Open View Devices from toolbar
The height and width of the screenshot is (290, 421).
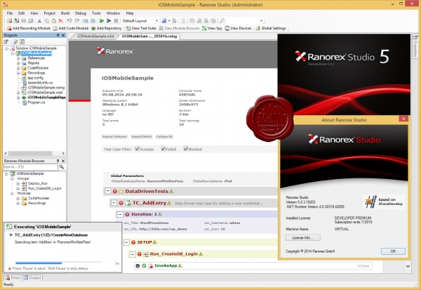tap(238, 28)
